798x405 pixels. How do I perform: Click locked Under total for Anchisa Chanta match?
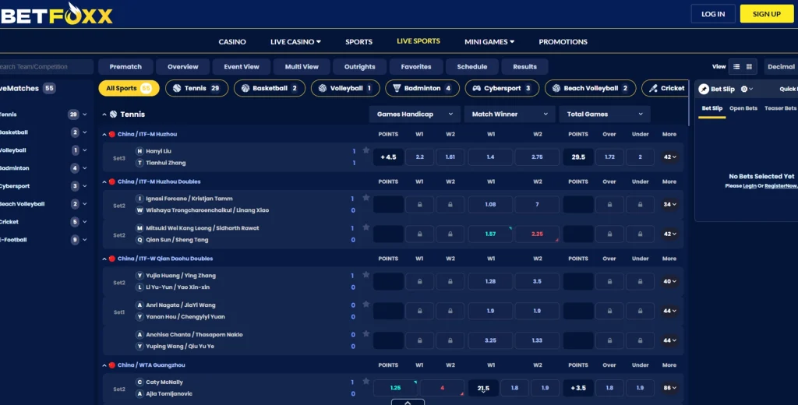640,340
